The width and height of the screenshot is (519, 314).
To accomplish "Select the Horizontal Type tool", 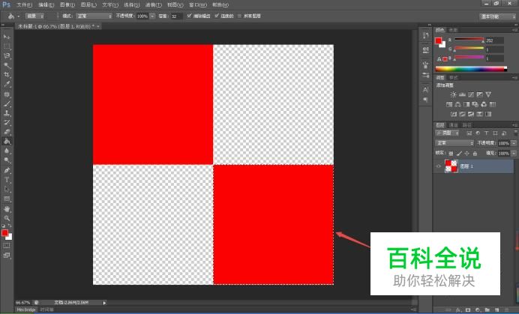I will [7, 180].
